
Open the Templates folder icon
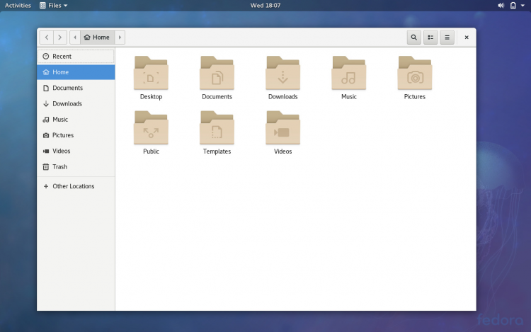tap(217, 128)
